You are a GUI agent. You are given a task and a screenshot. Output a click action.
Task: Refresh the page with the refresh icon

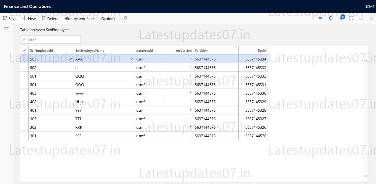click(351, 18)
